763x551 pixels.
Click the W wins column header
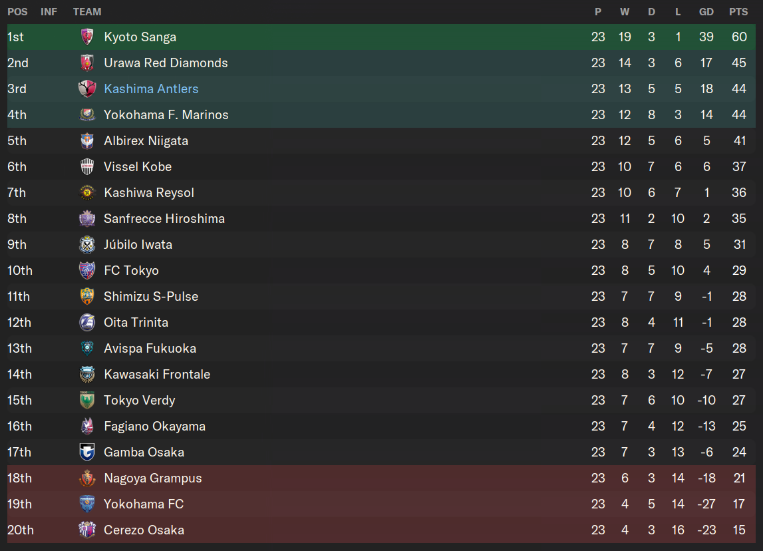coord(625,12)
